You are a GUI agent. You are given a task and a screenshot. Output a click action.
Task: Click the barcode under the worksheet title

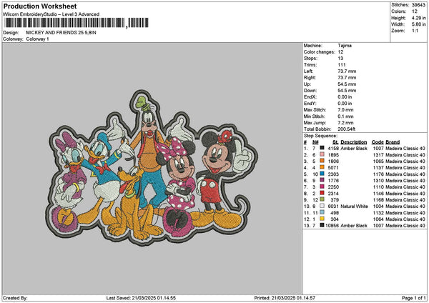(x=77, y=23)
